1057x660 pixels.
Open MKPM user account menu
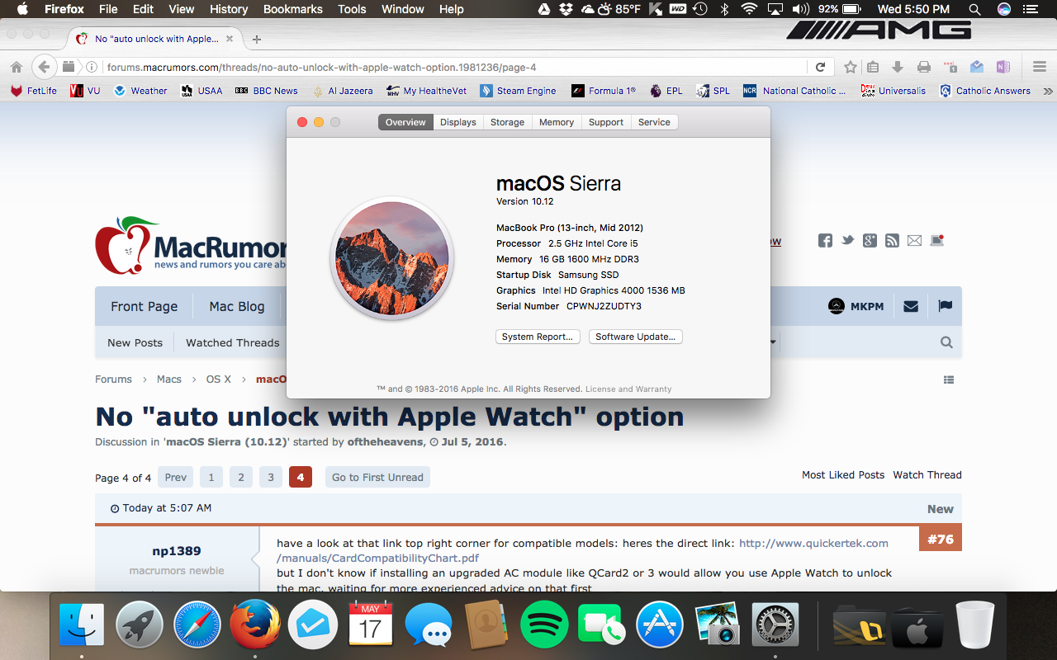click(x=856, y=306)
